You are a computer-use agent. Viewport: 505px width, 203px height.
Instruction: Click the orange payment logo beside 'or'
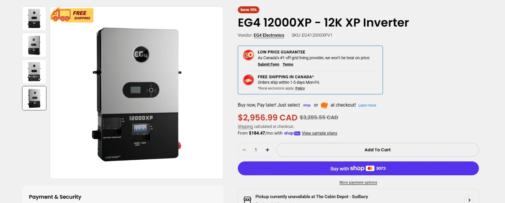324,105
